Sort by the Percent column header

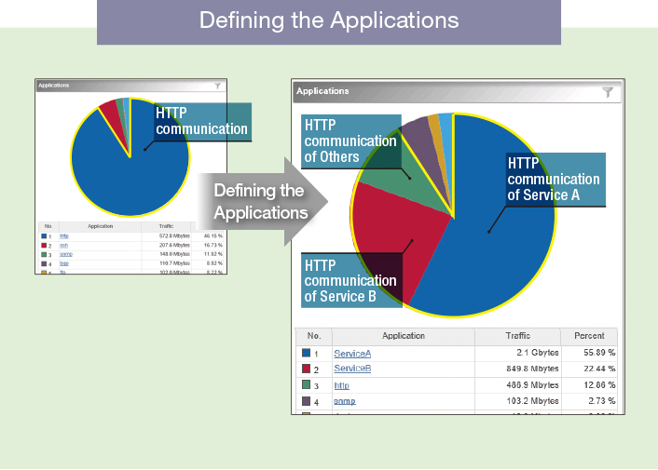(589, 336)
